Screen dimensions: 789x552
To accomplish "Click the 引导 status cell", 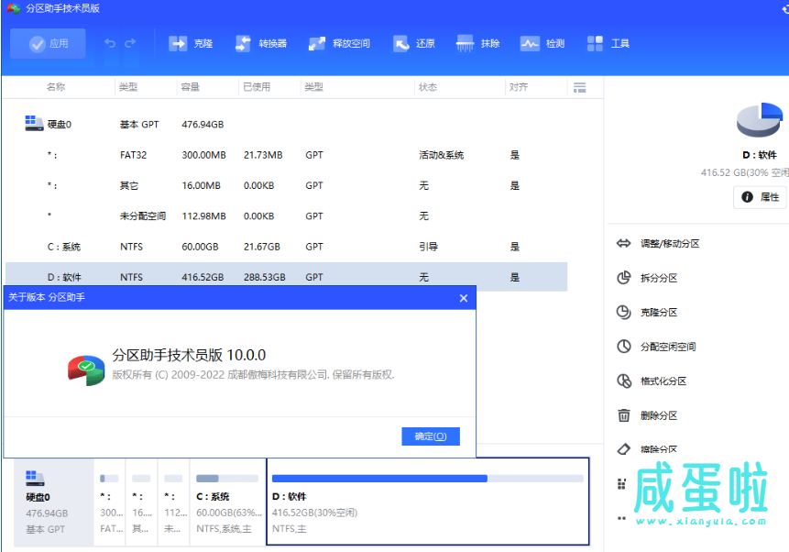I will pos(428,247).
